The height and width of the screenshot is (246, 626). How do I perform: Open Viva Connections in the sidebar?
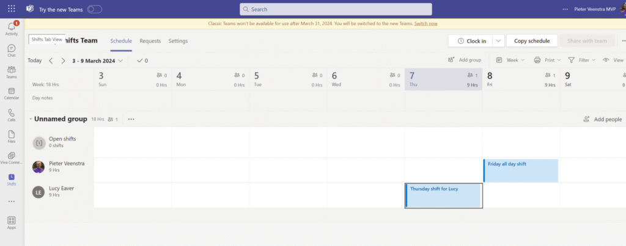[12, 158]
